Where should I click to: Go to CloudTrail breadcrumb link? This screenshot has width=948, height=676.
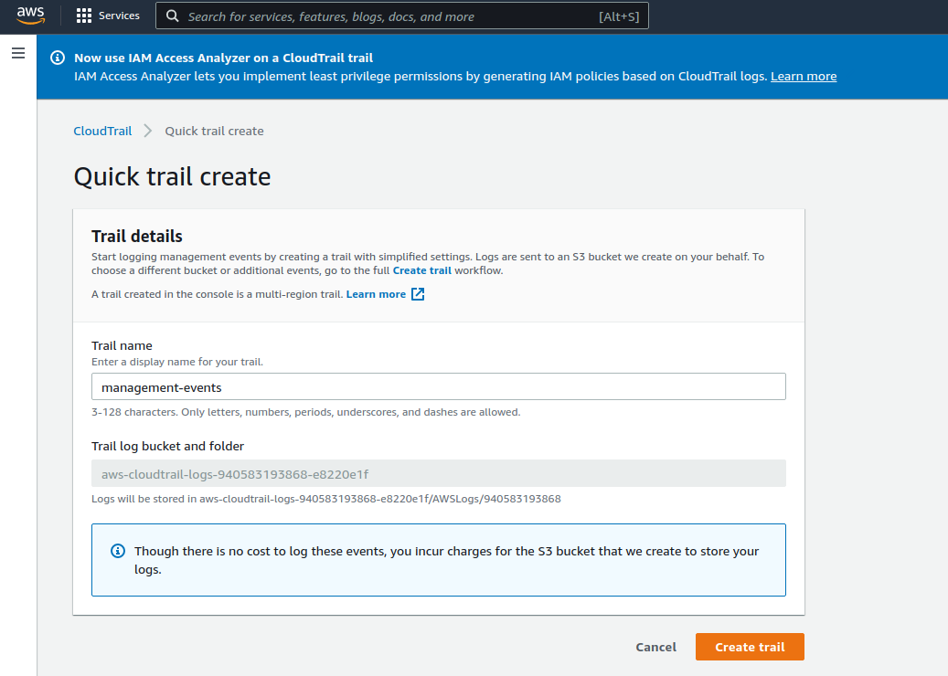click(102, 132)
